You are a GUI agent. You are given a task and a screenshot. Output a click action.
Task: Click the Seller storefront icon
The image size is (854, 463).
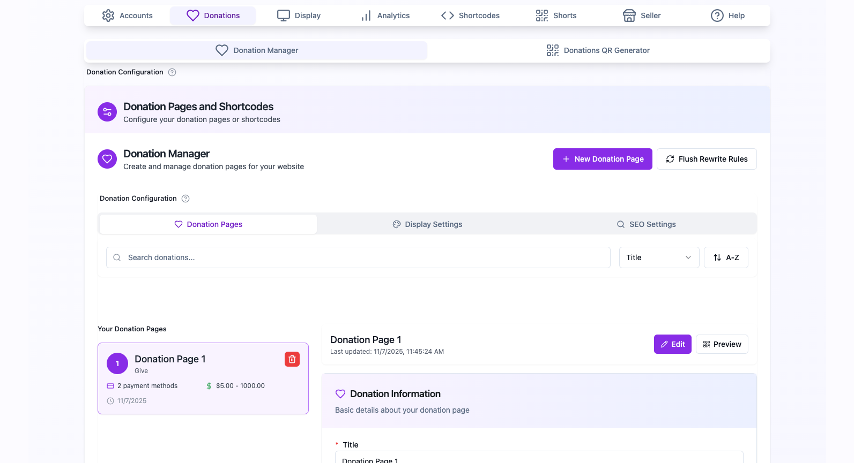pyautogui.click(x=629, y=16)
